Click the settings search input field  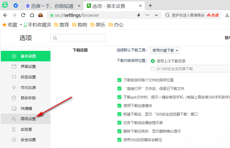(78, 38)
